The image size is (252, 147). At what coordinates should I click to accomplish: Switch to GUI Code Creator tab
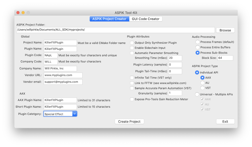pos(146,19)
